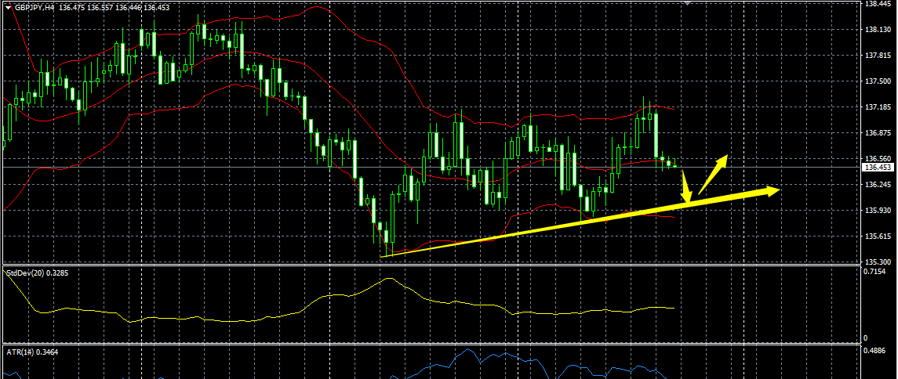
Task: Click the current price label 136.453
Action: click(x=878, y=167)
